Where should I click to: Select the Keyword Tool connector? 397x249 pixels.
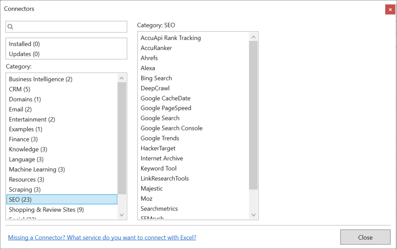tap(159, 169)
